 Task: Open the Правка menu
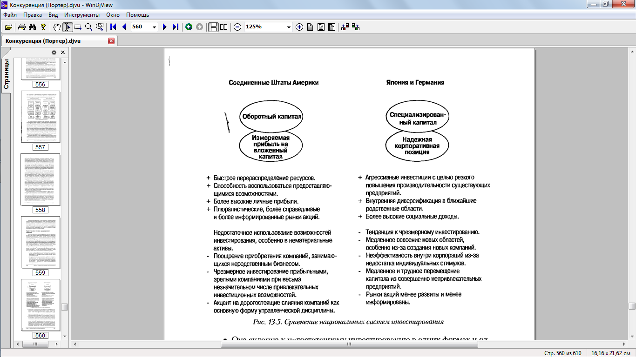coord(33,15)
